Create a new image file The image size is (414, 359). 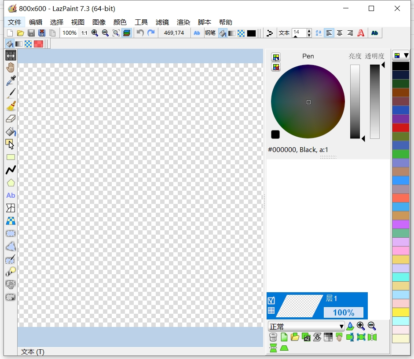click(10, 33)
